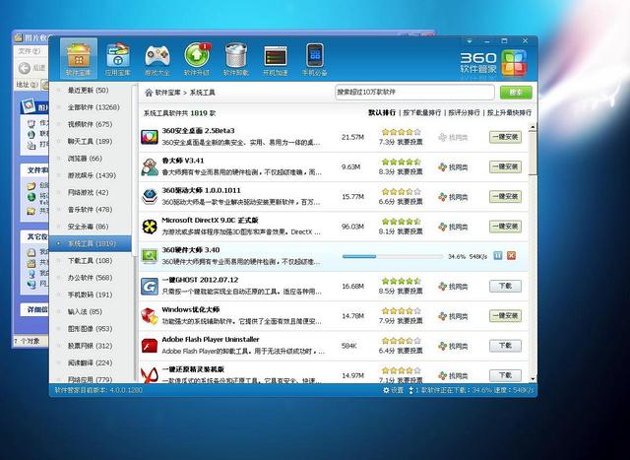Click the 360安全桌面 app icon
This screenshot has width=630, height=460.
pos(150,137)
